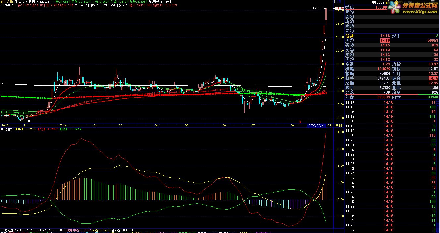The height and width of the screenshot is (233, 440).
Task: Click the 均量 value 925
Action: click(x=435, y=92)
